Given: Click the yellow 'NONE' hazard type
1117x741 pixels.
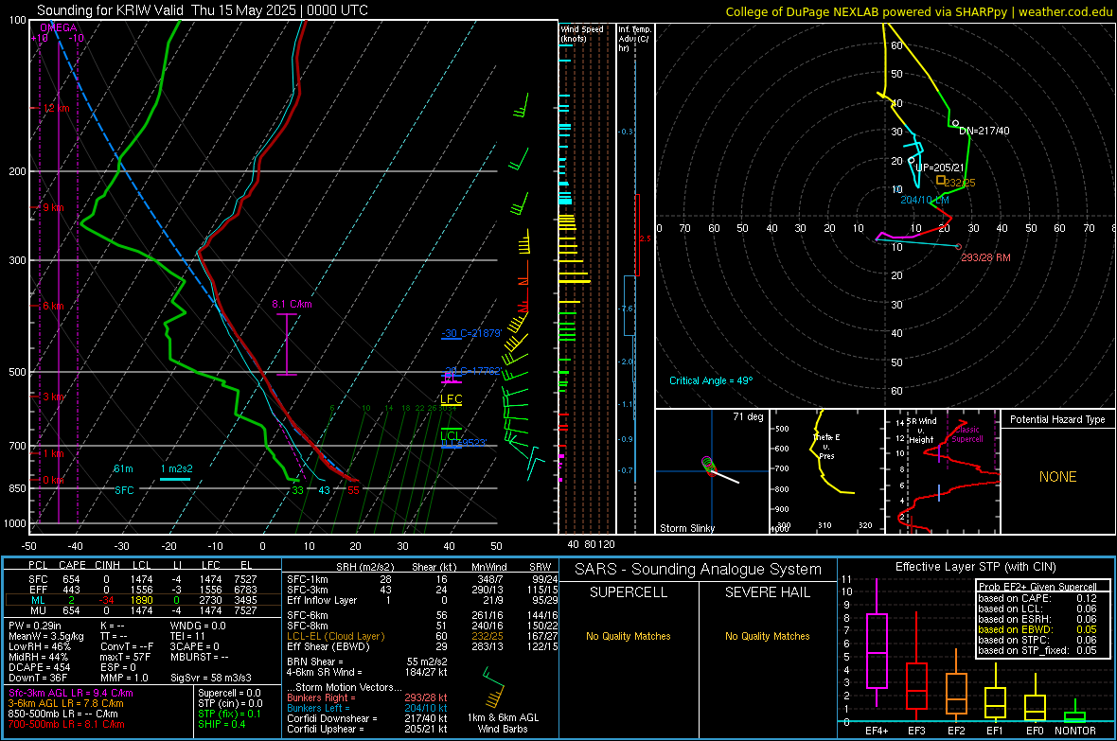Looking at the screenshot, I should (1057, 477).
